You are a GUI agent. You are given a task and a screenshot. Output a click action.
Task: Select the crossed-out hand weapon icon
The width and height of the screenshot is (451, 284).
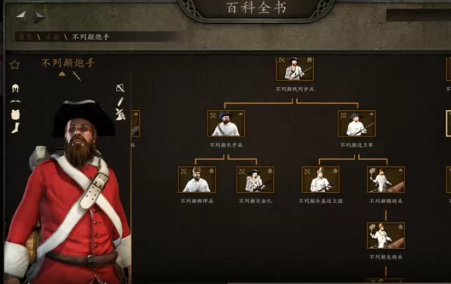[x=120, y=114]
